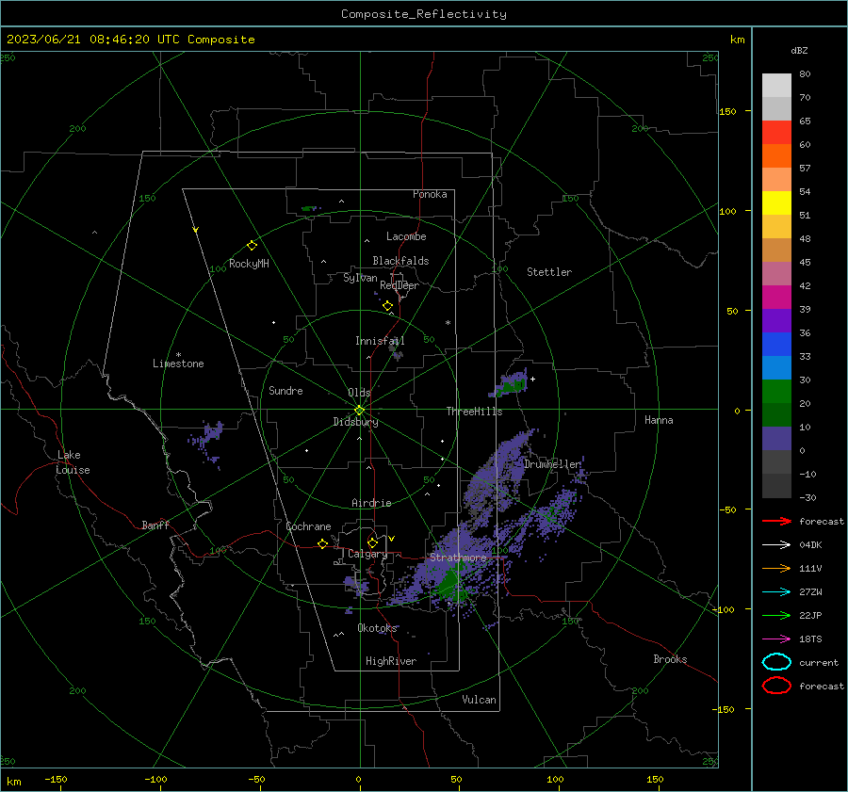
Task: Click the Ponoka city label
Action: [430, 194]
